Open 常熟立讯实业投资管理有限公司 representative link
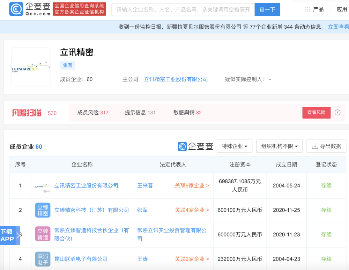349x270 pixels. point(172,234)
